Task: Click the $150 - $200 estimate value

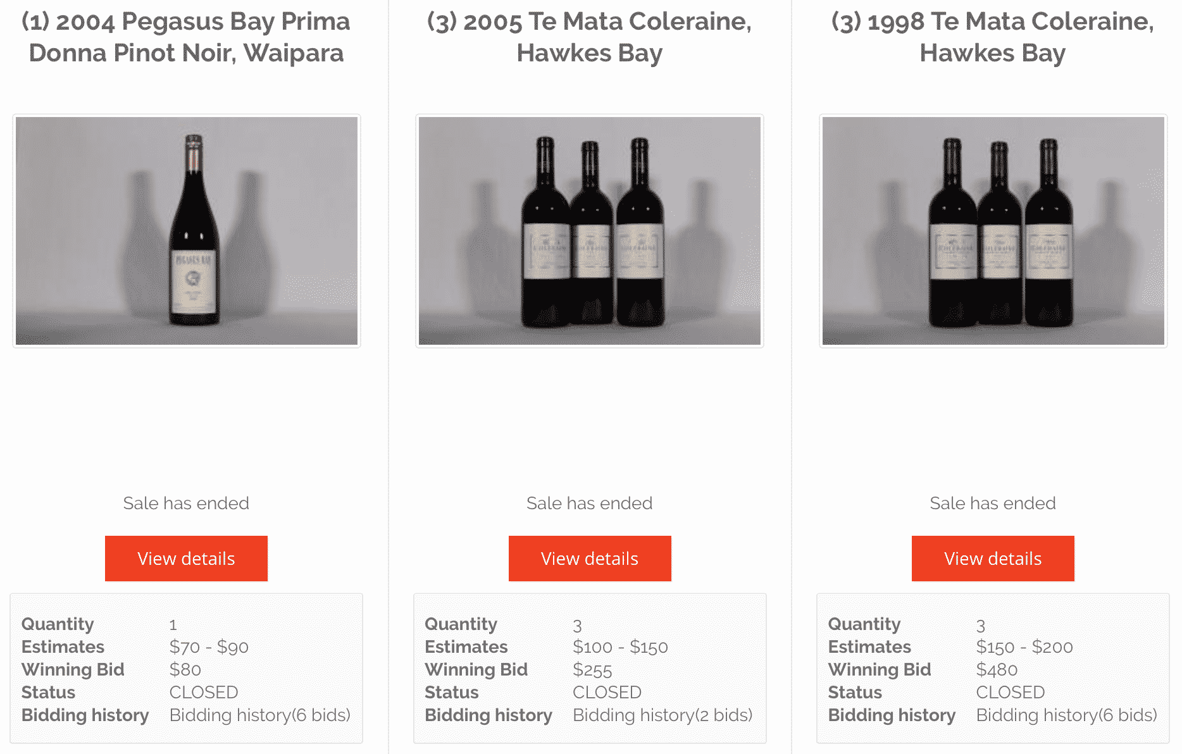Action: tap(1024, 647)
